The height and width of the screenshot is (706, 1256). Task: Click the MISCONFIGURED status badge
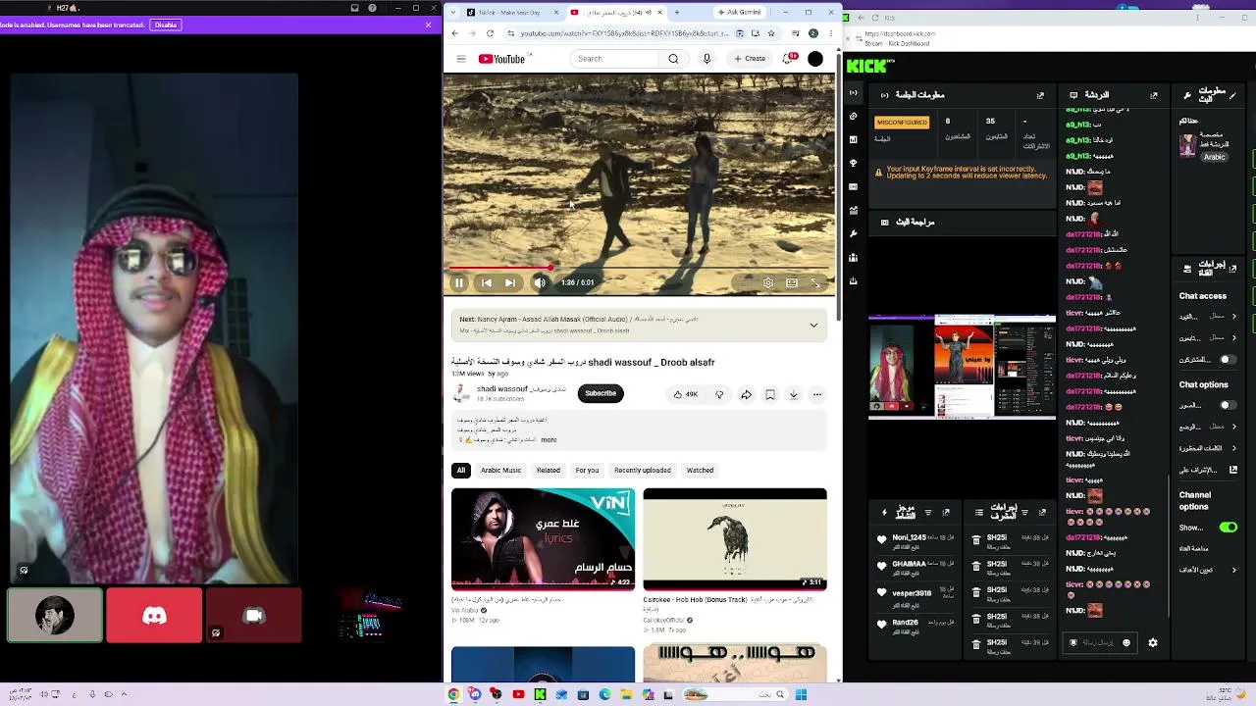[902, 123]
